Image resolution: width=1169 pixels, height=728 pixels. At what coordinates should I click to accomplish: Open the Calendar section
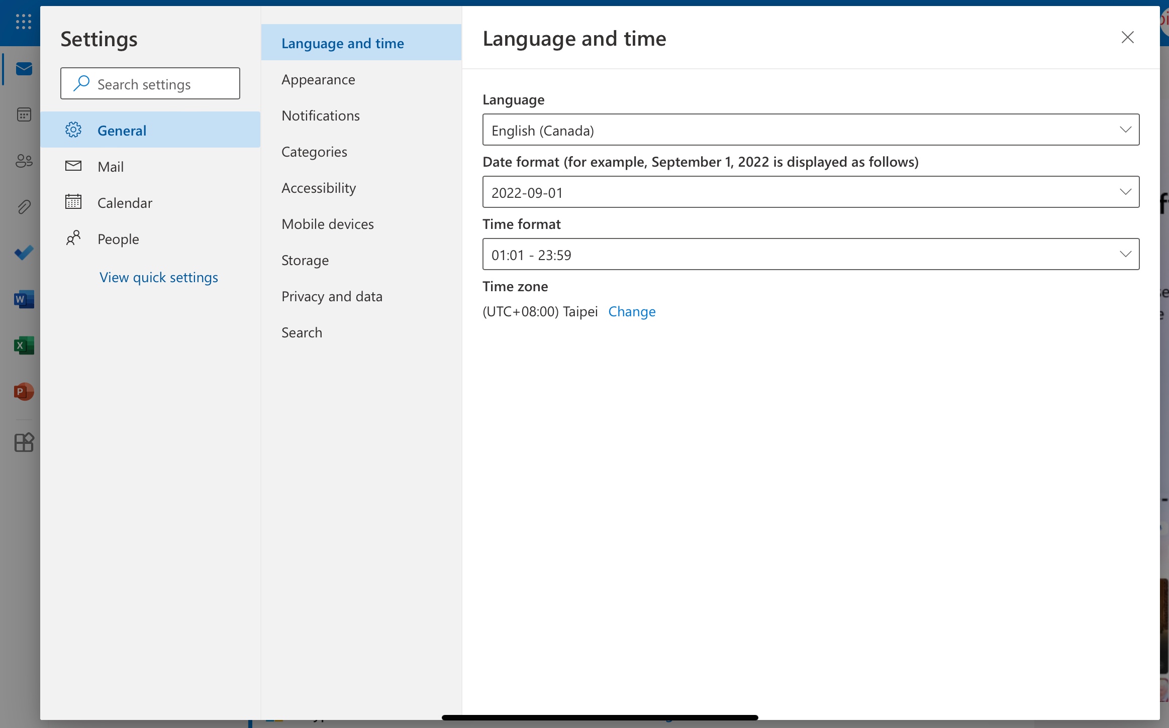[125, 201]
